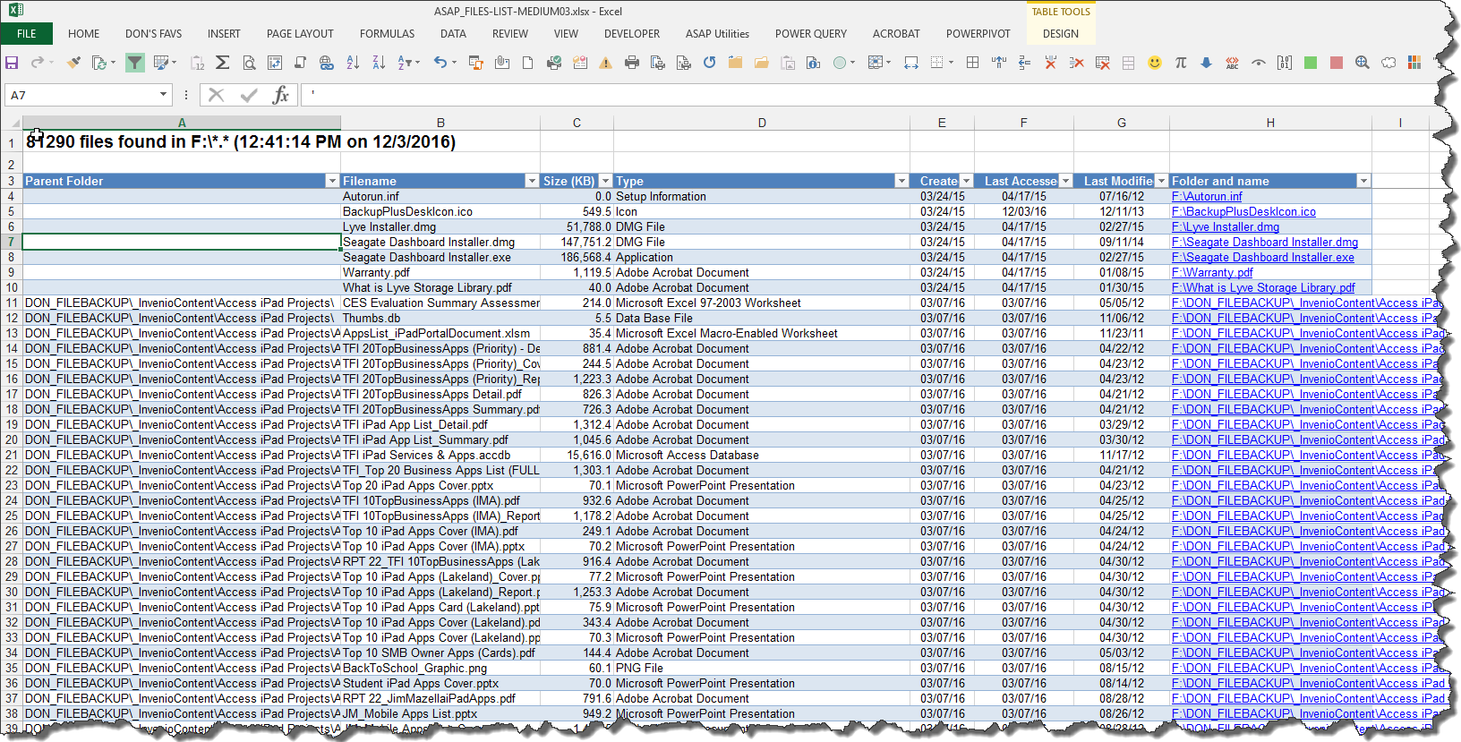This screenshot has height=742, width=1461.
Task: Open F:\What is Lyve Storage Library.pdf link
Action: [x=1263, y=288]
